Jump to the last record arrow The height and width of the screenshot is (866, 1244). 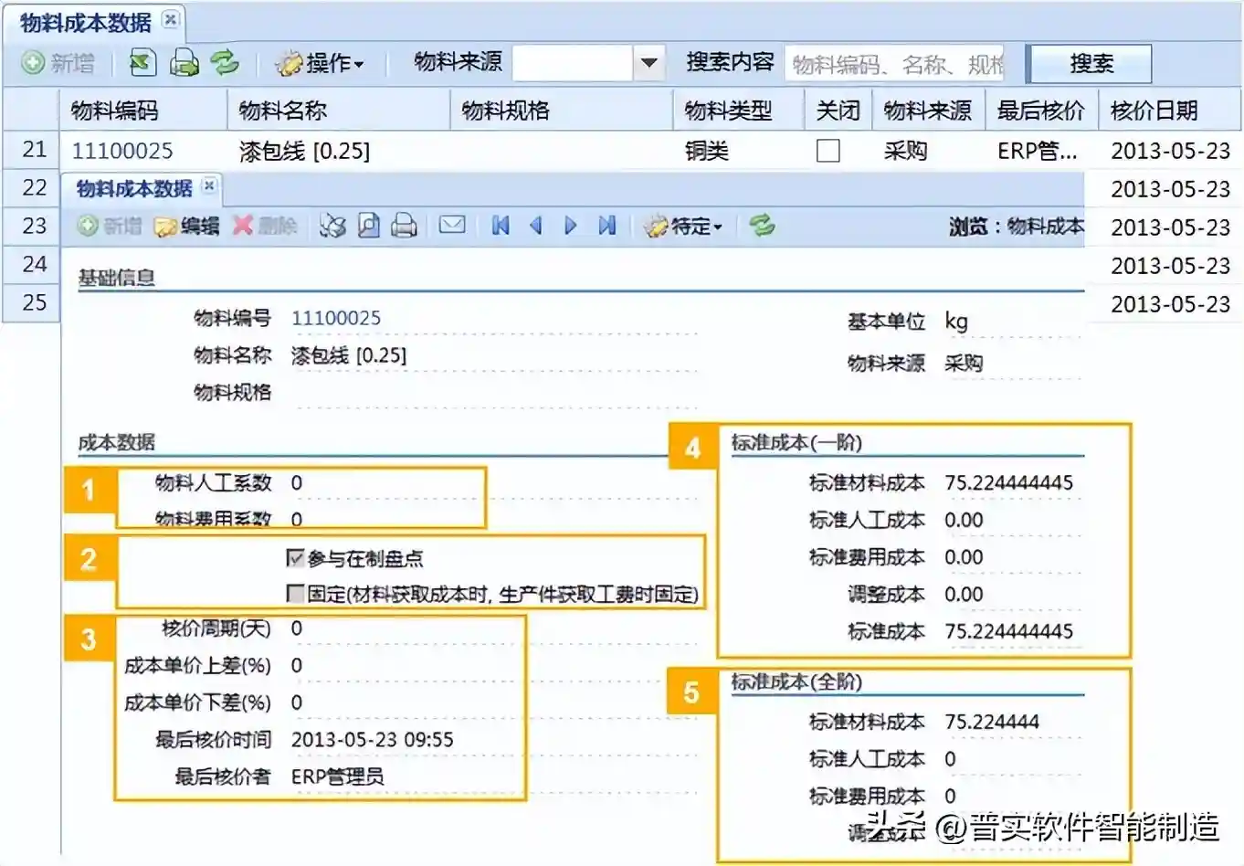(606, 226)
